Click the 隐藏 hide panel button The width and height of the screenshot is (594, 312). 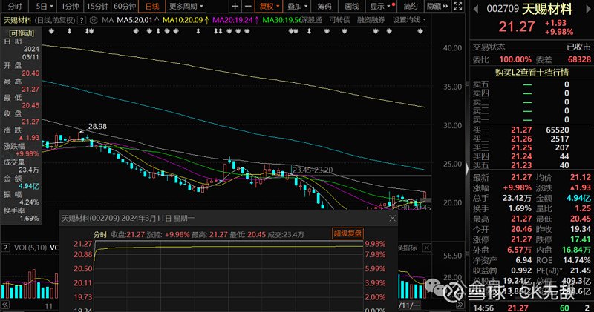click(x=437, y=6)
